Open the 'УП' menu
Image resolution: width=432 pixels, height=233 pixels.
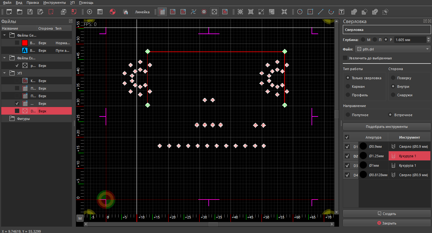click(72, 3)
